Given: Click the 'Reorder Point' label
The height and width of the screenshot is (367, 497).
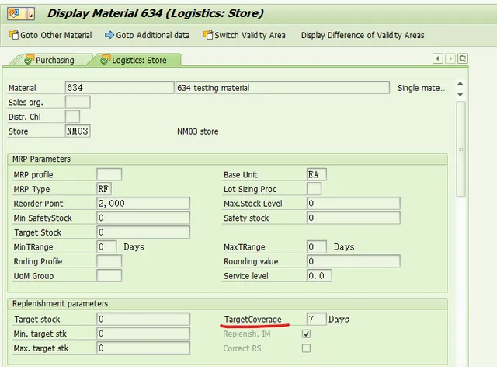Looking at the screenshot, I should tap(38, 204).
